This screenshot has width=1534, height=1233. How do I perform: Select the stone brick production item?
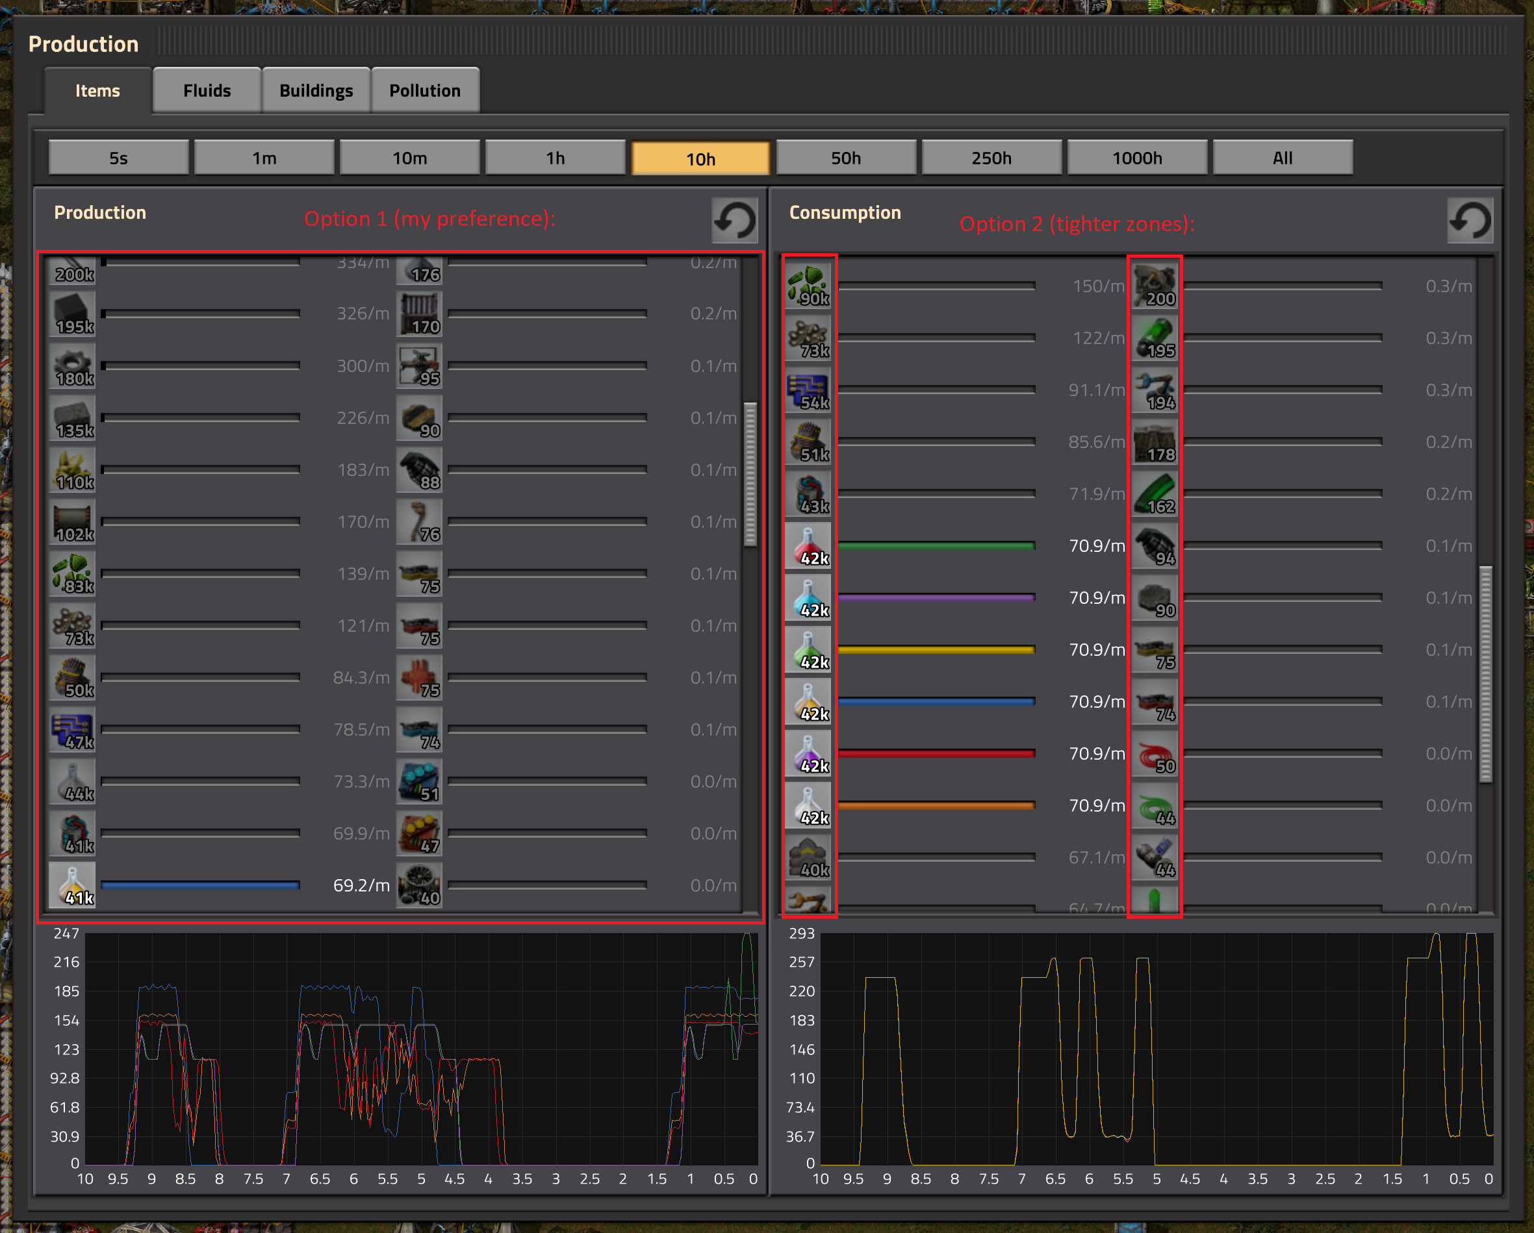73,418
